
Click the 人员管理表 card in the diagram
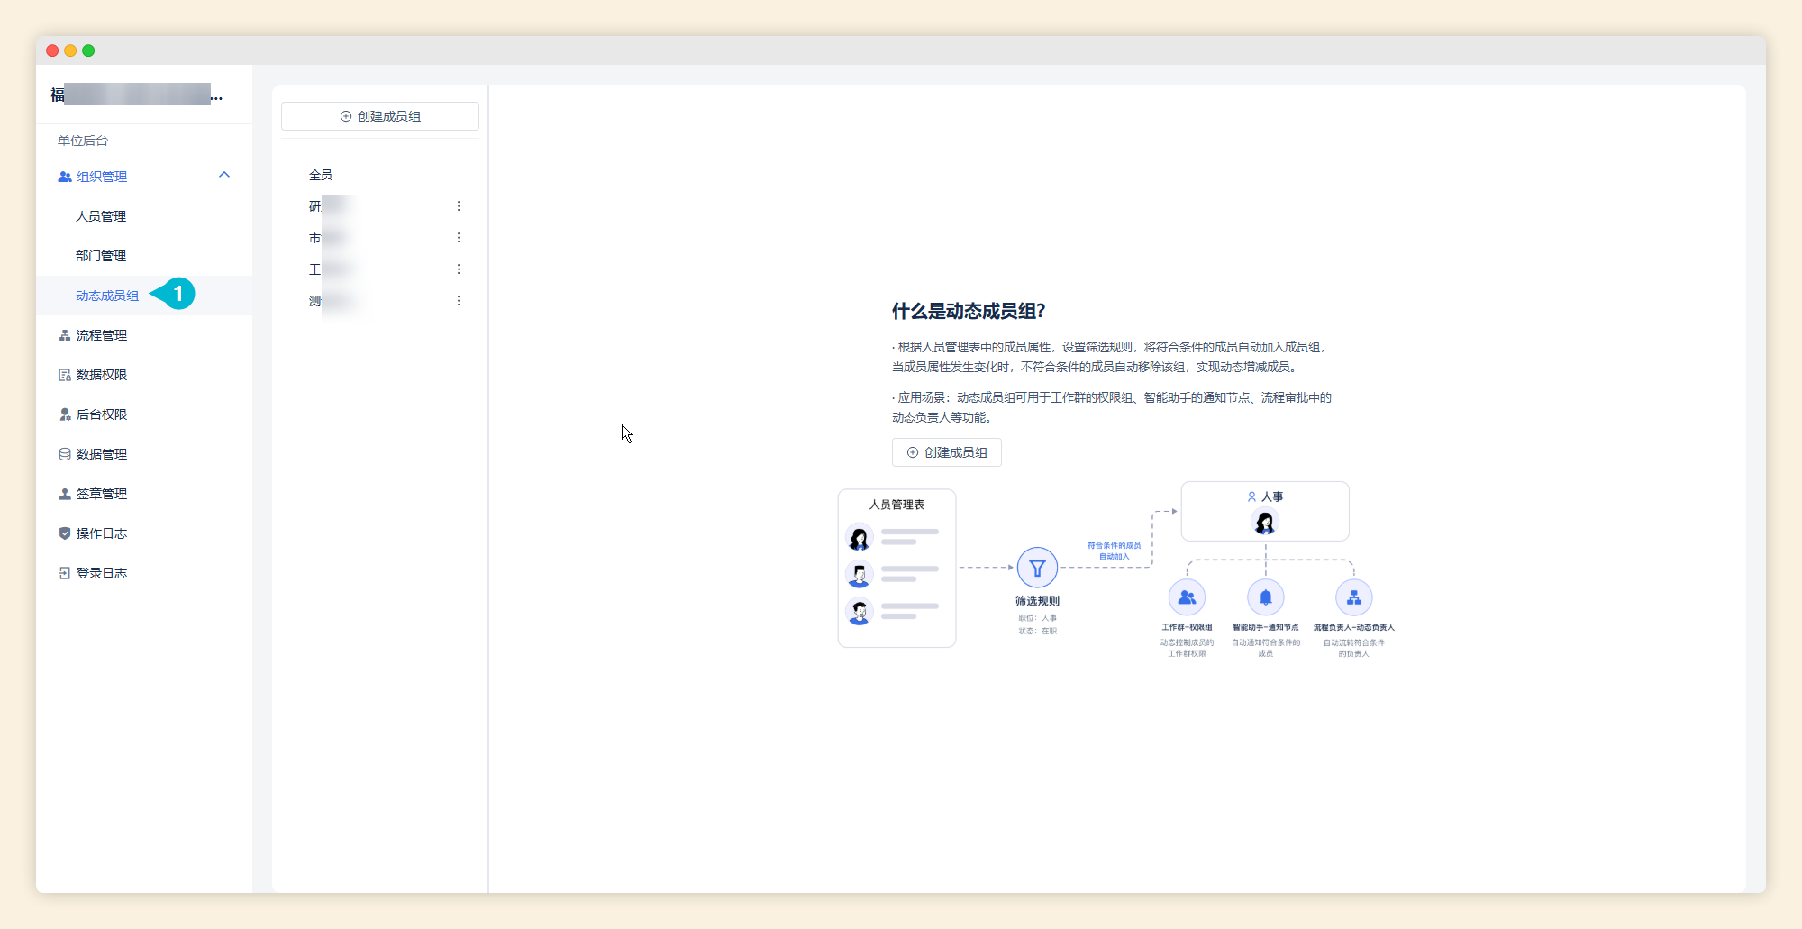point(896,569)
